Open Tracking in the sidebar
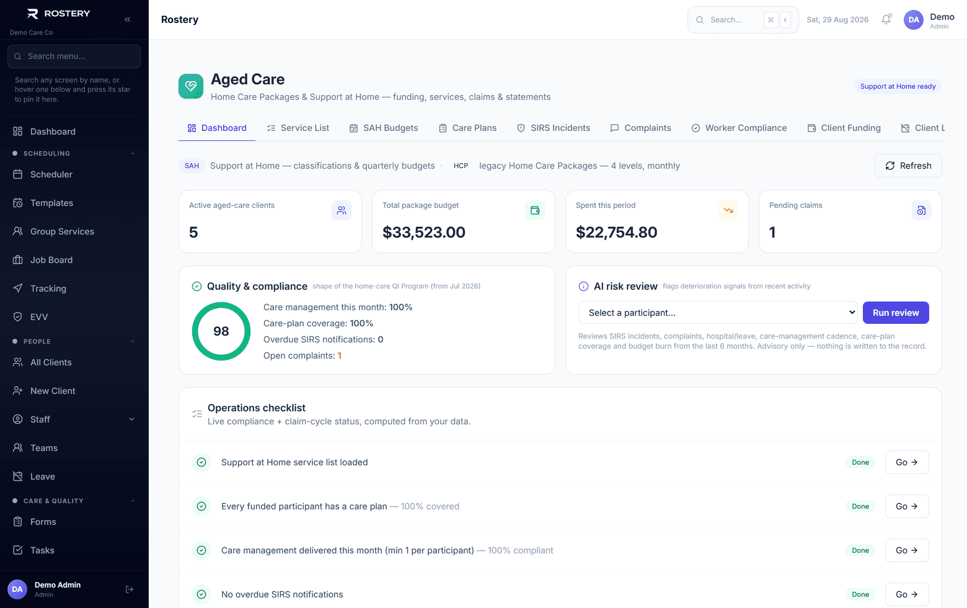Screen dimensions: 967x608 [x=74, y=288]
